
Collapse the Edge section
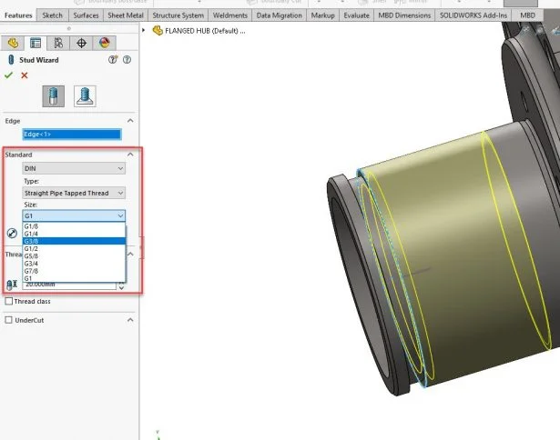coord(130,120)
